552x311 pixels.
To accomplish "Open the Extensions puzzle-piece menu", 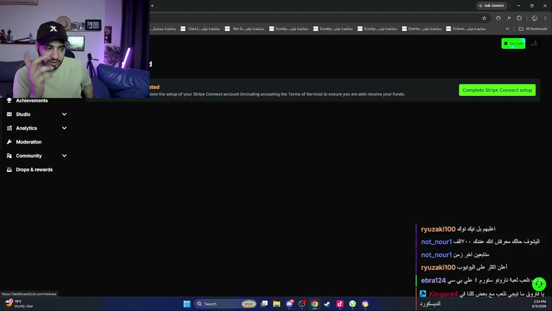I will click(x=519, y=18).
